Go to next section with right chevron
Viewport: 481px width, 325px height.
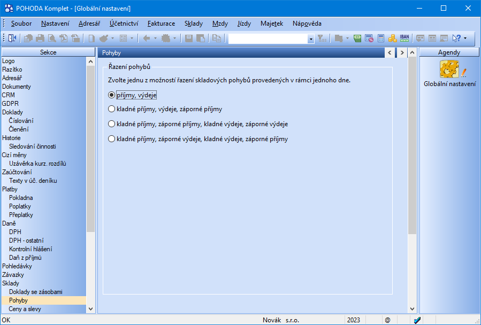(402, 53)
